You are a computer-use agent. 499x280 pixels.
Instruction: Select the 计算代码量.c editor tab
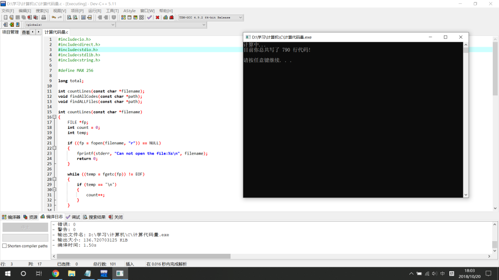pos(57,32)
